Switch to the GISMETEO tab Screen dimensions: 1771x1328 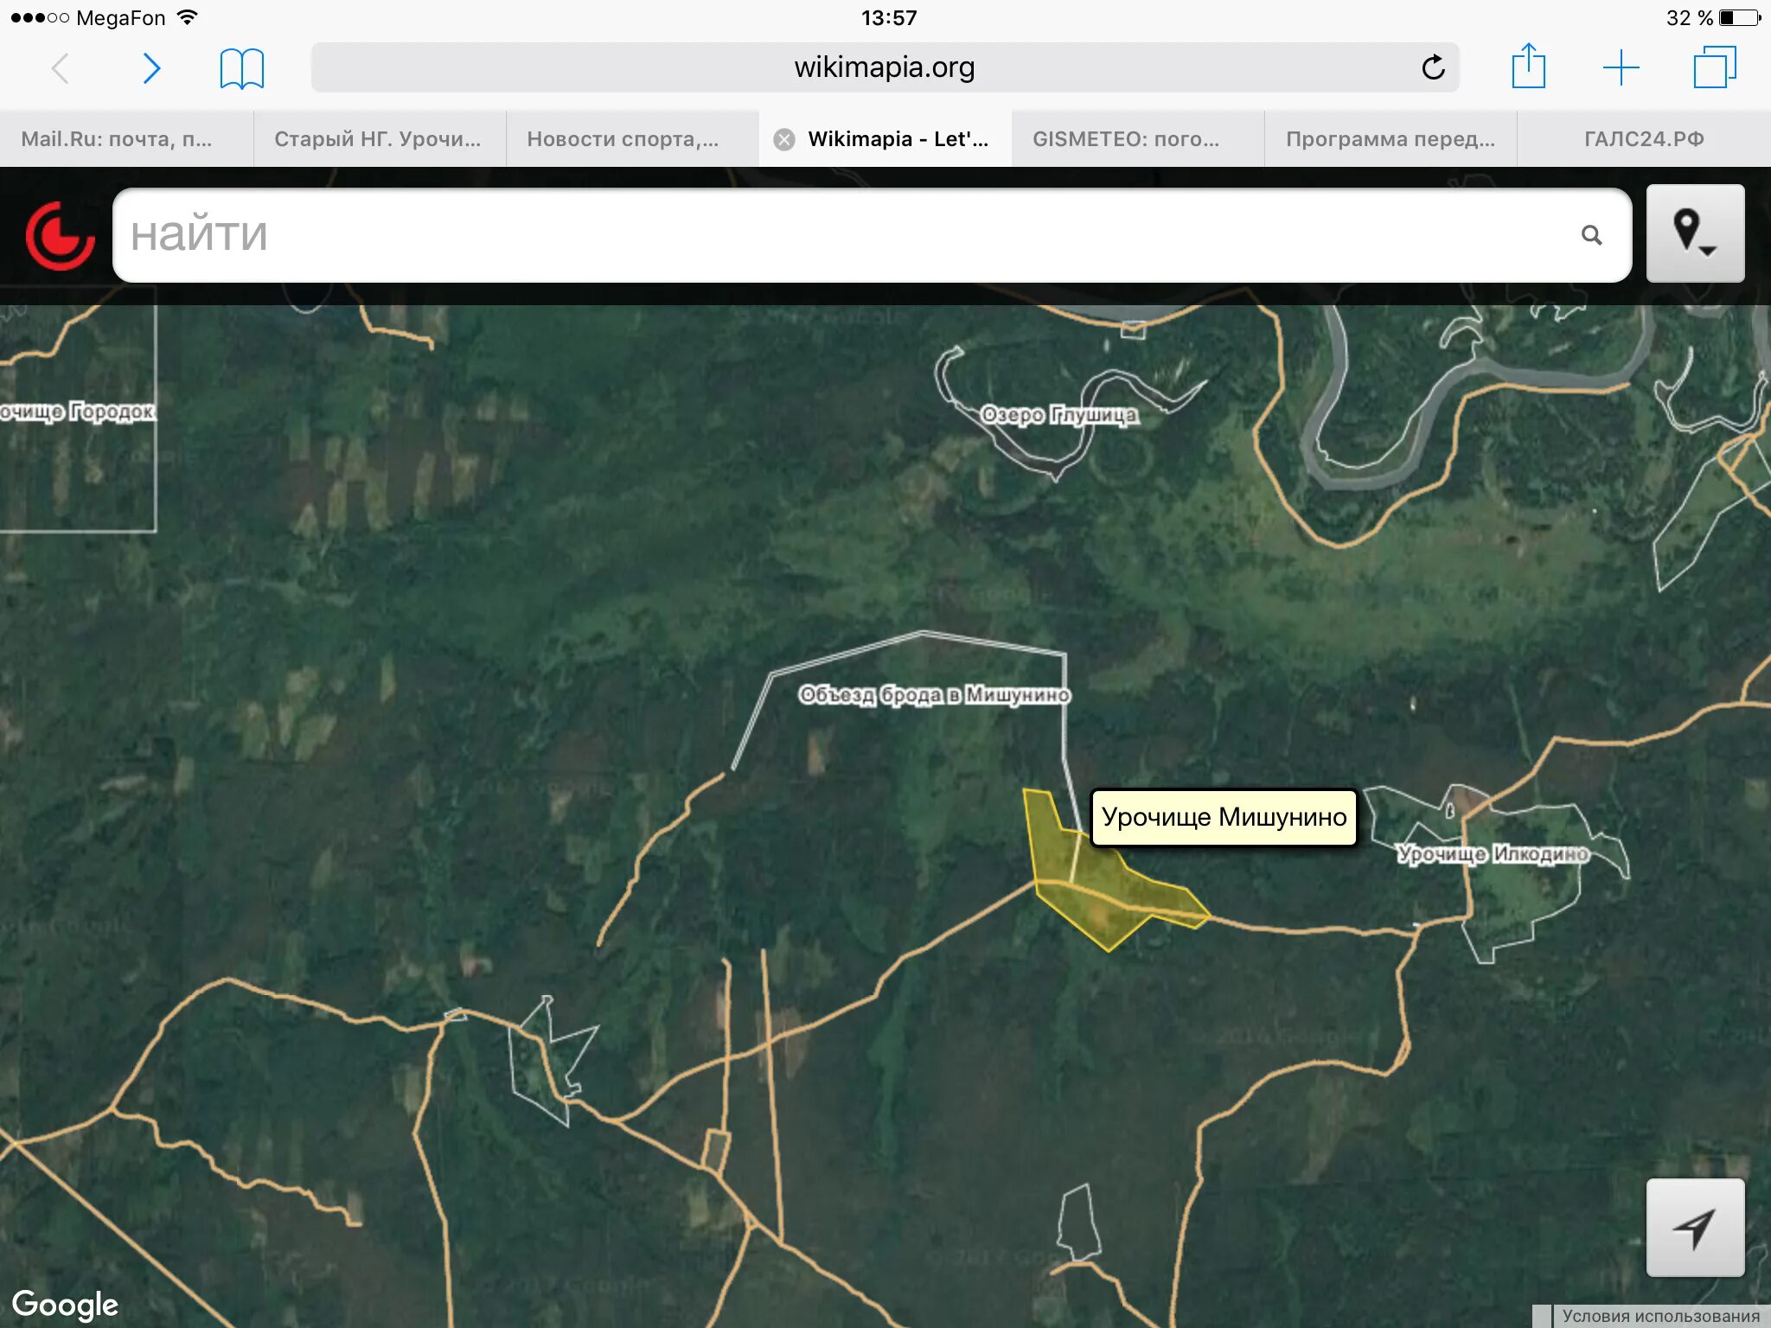pyautogui.click(x=1126, y=139)
